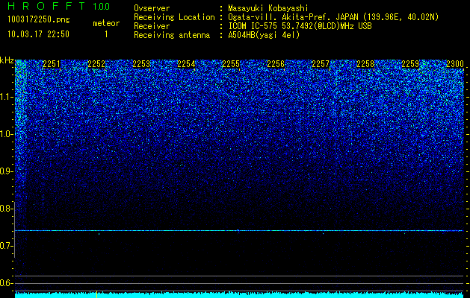Viewport: 470px width, 298px height.
Task: Click the time marker 2253
Action: (x=141, y=64)
